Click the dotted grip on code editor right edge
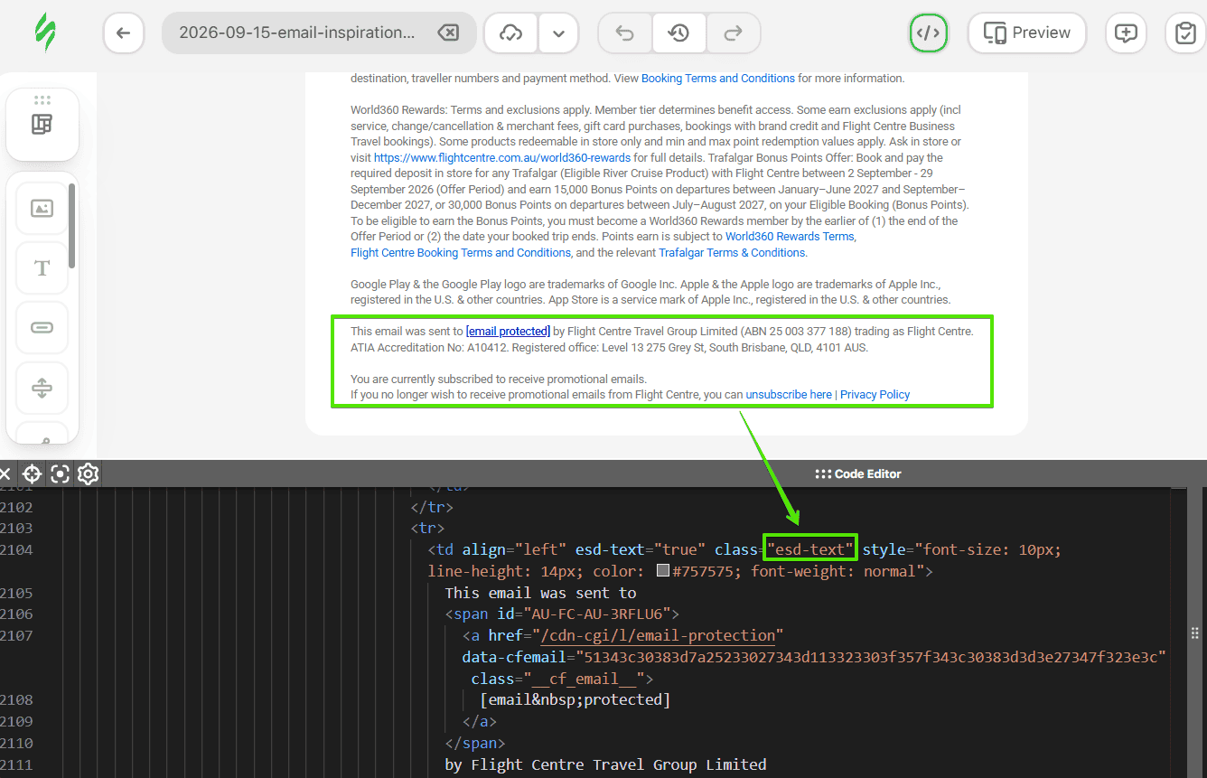Image resolution: width=1207 pixels, height=778 pixels. pos(1195,633)
